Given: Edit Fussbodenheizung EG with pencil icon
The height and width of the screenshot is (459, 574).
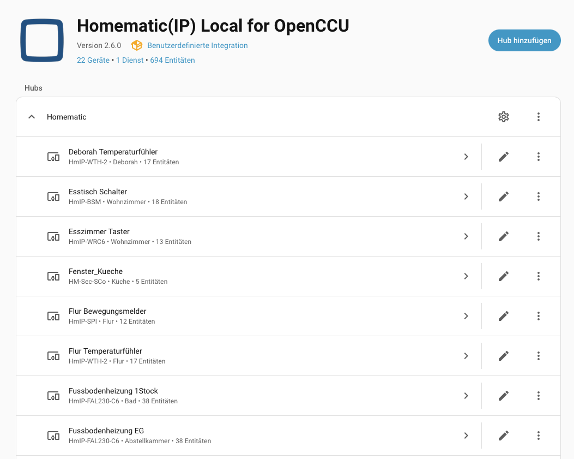Looking at the screenshot, I should click(504, 436).
